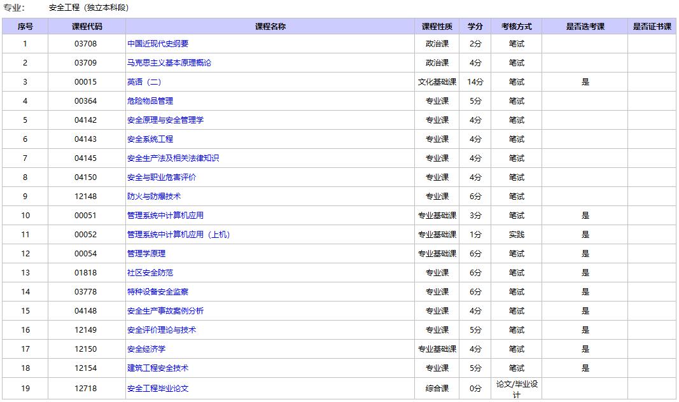Open the 英语（二） course link
The height and width of the screenshot is (402, 679).
point(144,82)
